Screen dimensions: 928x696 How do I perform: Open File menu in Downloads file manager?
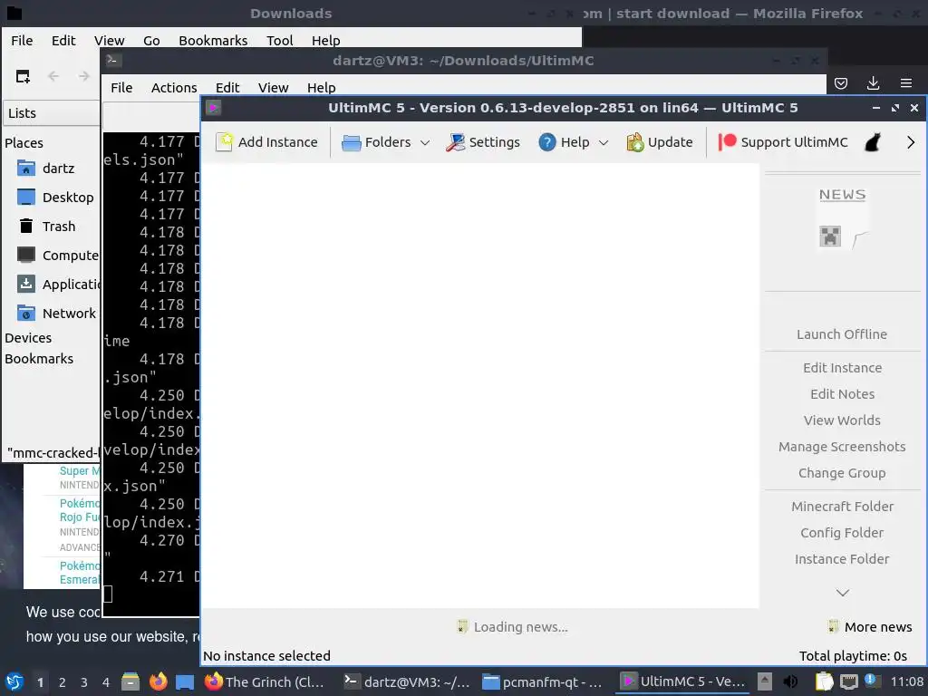pyautogui.click(x=22, y=40)
